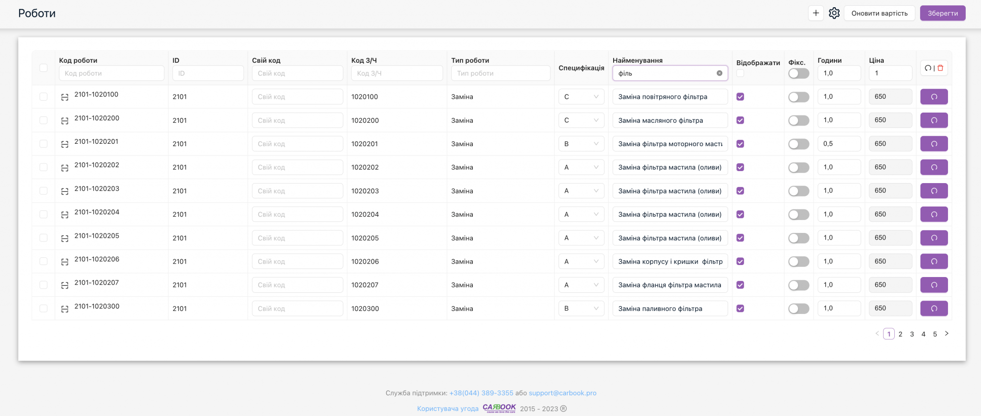This screenshot has width=981, height=416.
Task: Click the Зберегти button
Action: (x=942, y=13)
